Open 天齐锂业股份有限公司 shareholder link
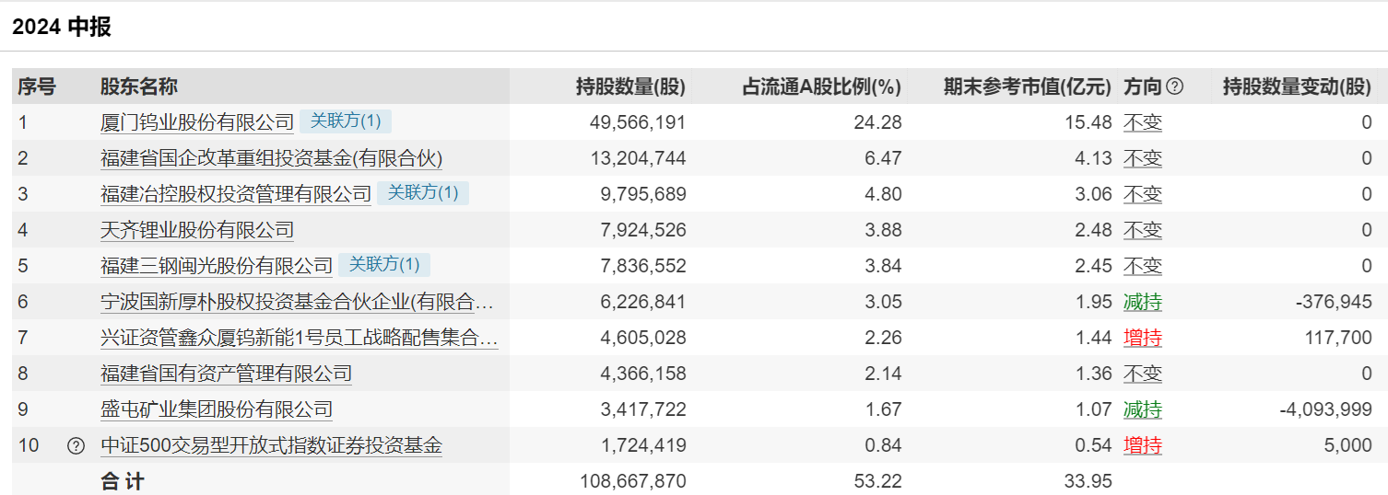Image resolution: width=1388 pixels, height=495 pixels. [197, 230]
